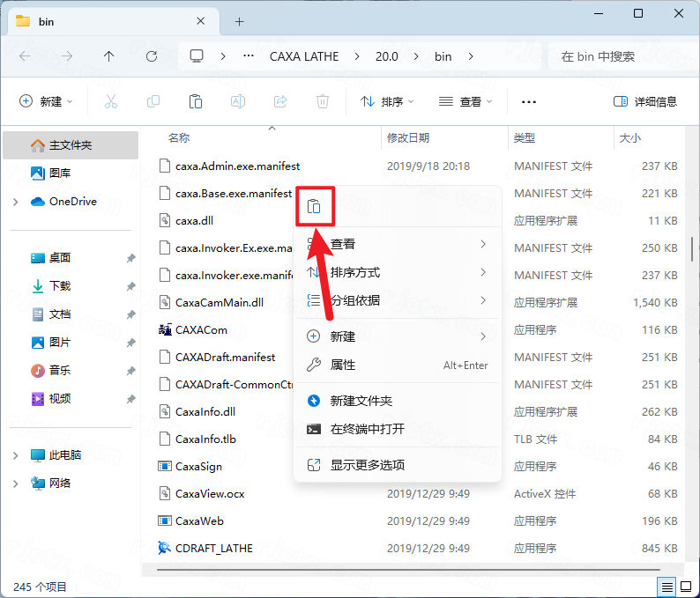Click the paste icon in the toolbar
The height and width of the screenshot is (598, 700).
point(196,102)
